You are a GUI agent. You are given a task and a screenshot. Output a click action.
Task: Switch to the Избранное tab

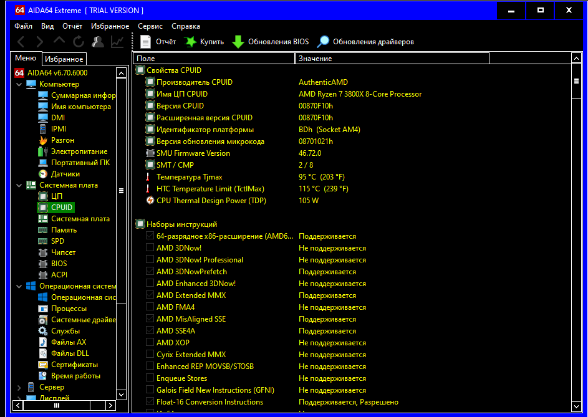click(64, 59)
